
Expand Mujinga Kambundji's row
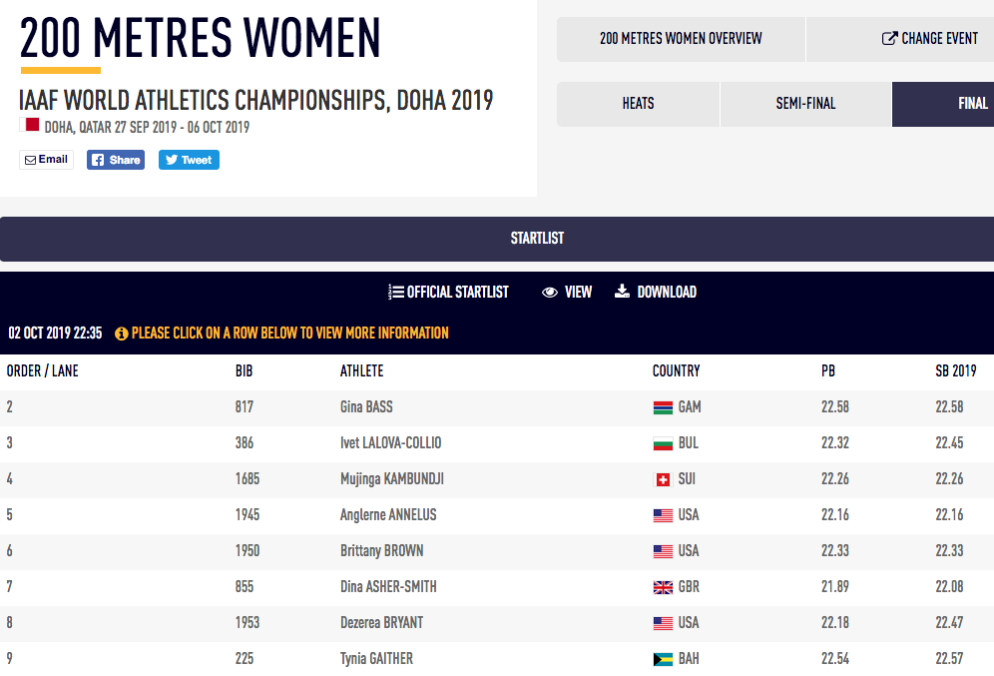coord(391,479)
